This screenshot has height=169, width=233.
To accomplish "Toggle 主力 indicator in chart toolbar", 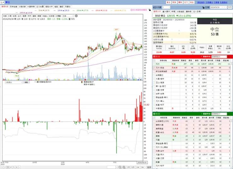I will click(x=20, y=16).
